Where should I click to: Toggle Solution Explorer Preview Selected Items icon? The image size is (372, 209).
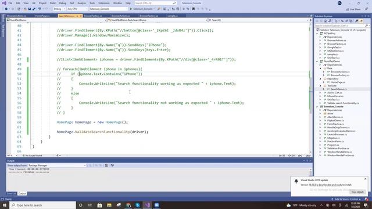click(x=361, y=21)
